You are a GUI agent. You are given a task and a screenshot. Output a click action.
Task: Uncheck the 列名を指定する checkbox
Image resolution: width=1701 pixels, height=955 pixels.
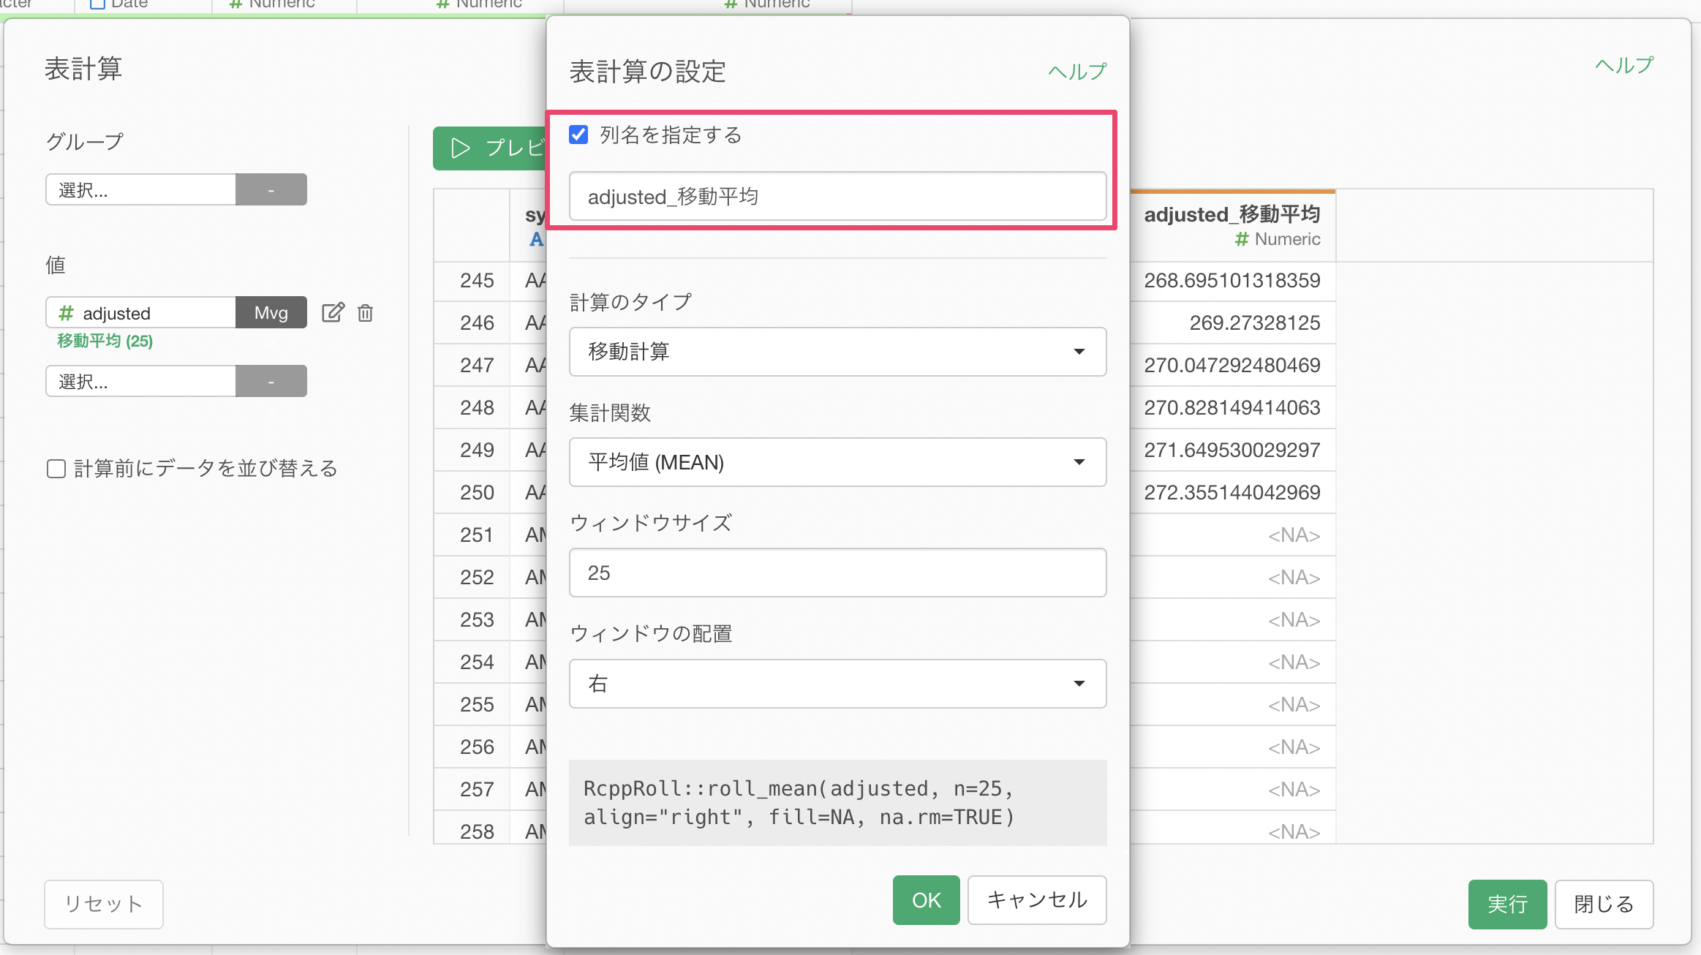578,135
